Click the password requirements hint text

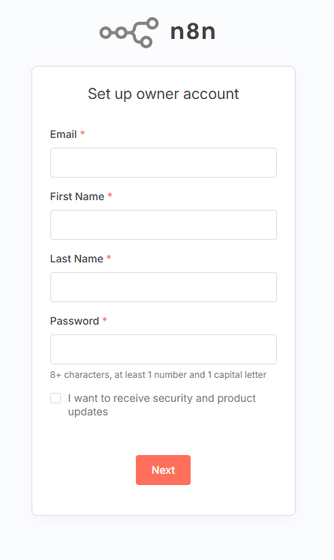(158, 375)
